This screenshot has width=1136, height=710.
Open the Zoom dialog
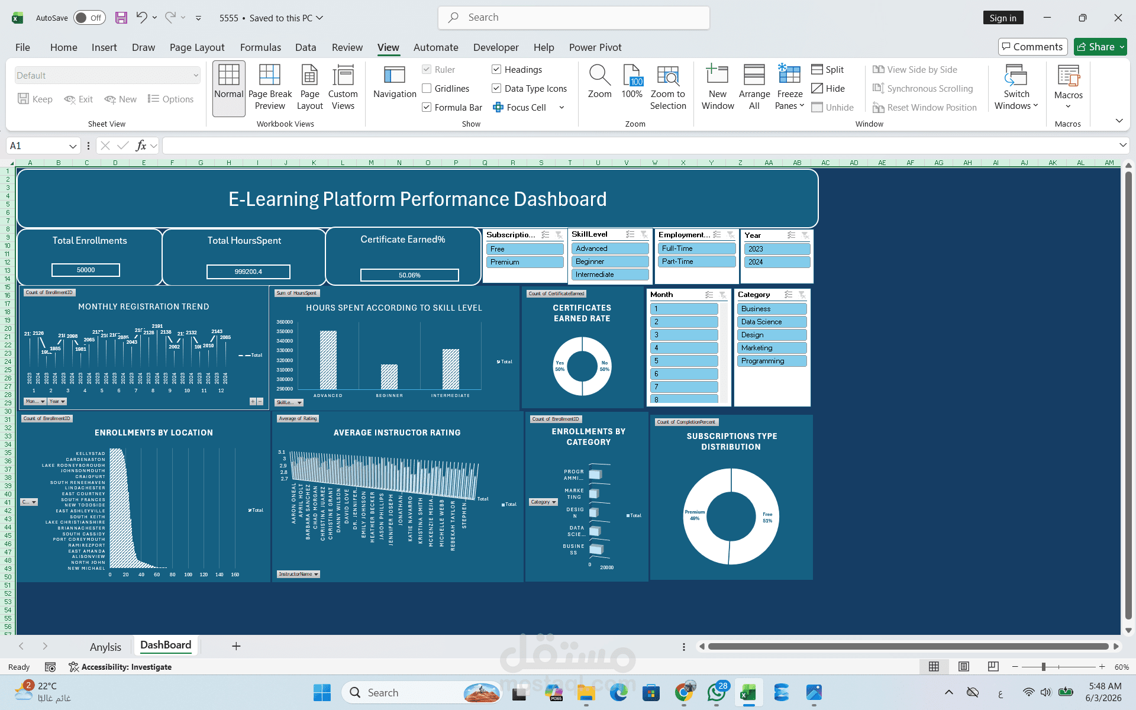[x=599, y=82]
